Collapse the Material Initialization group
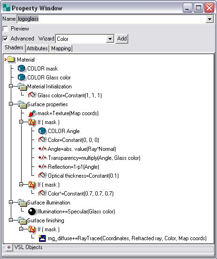 [11, 86]
